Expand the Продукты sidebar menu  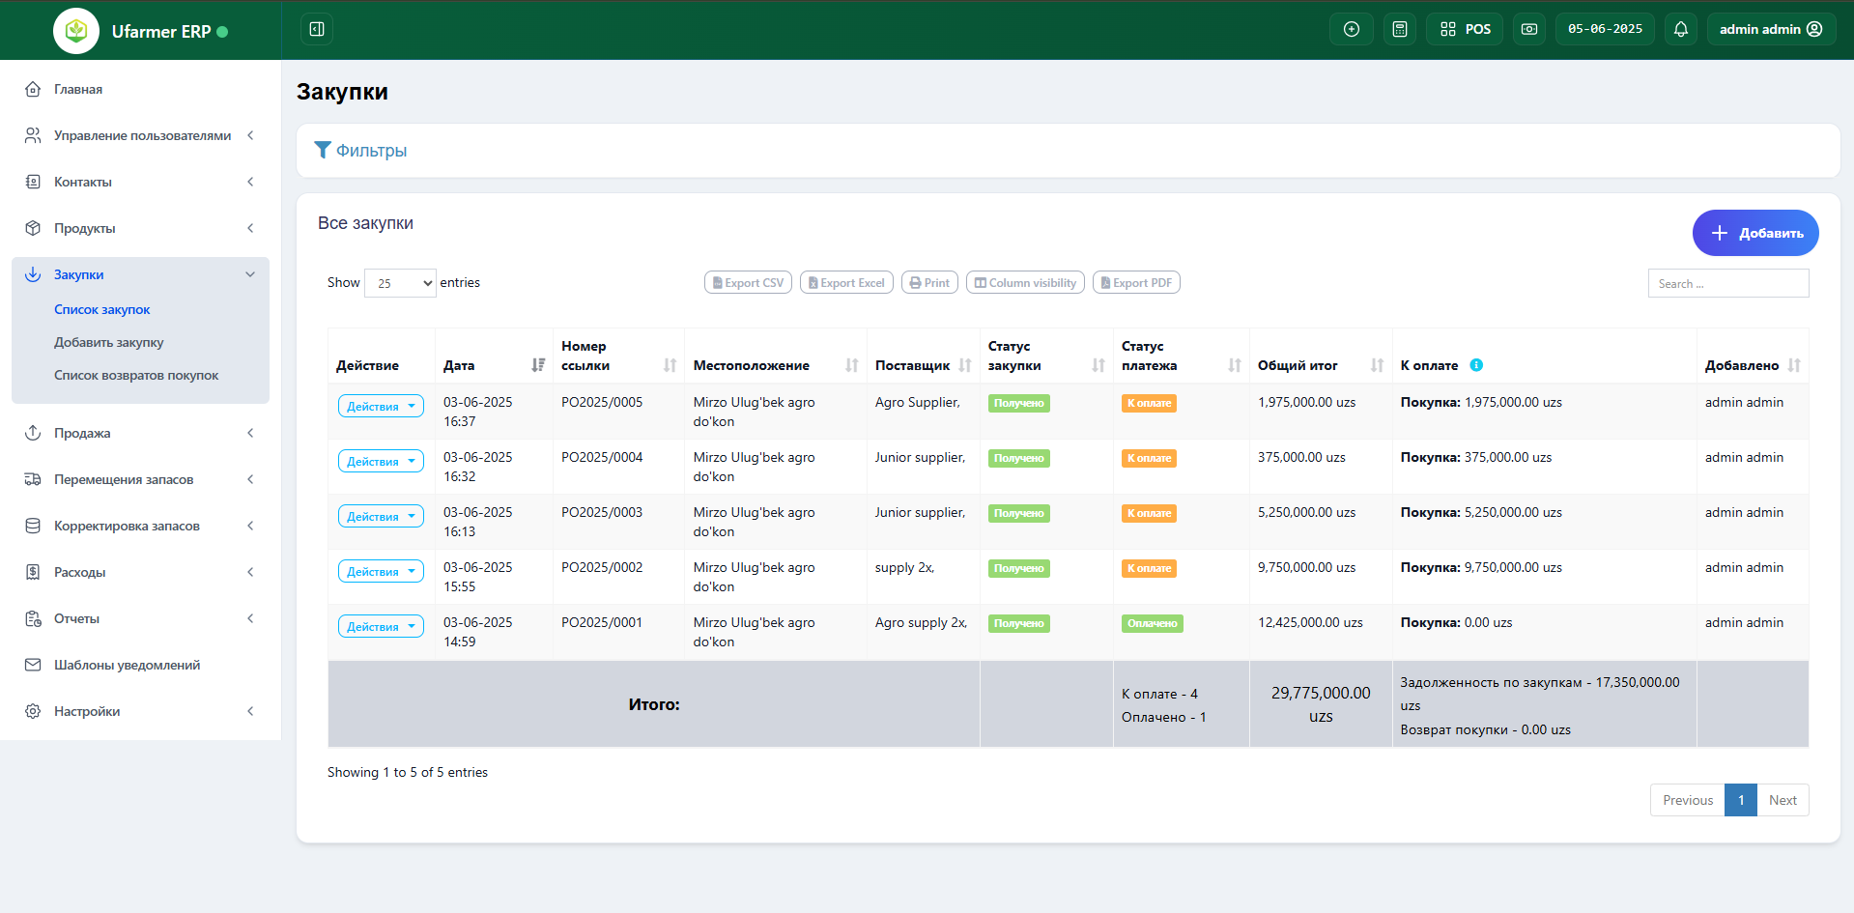(140, 228)
